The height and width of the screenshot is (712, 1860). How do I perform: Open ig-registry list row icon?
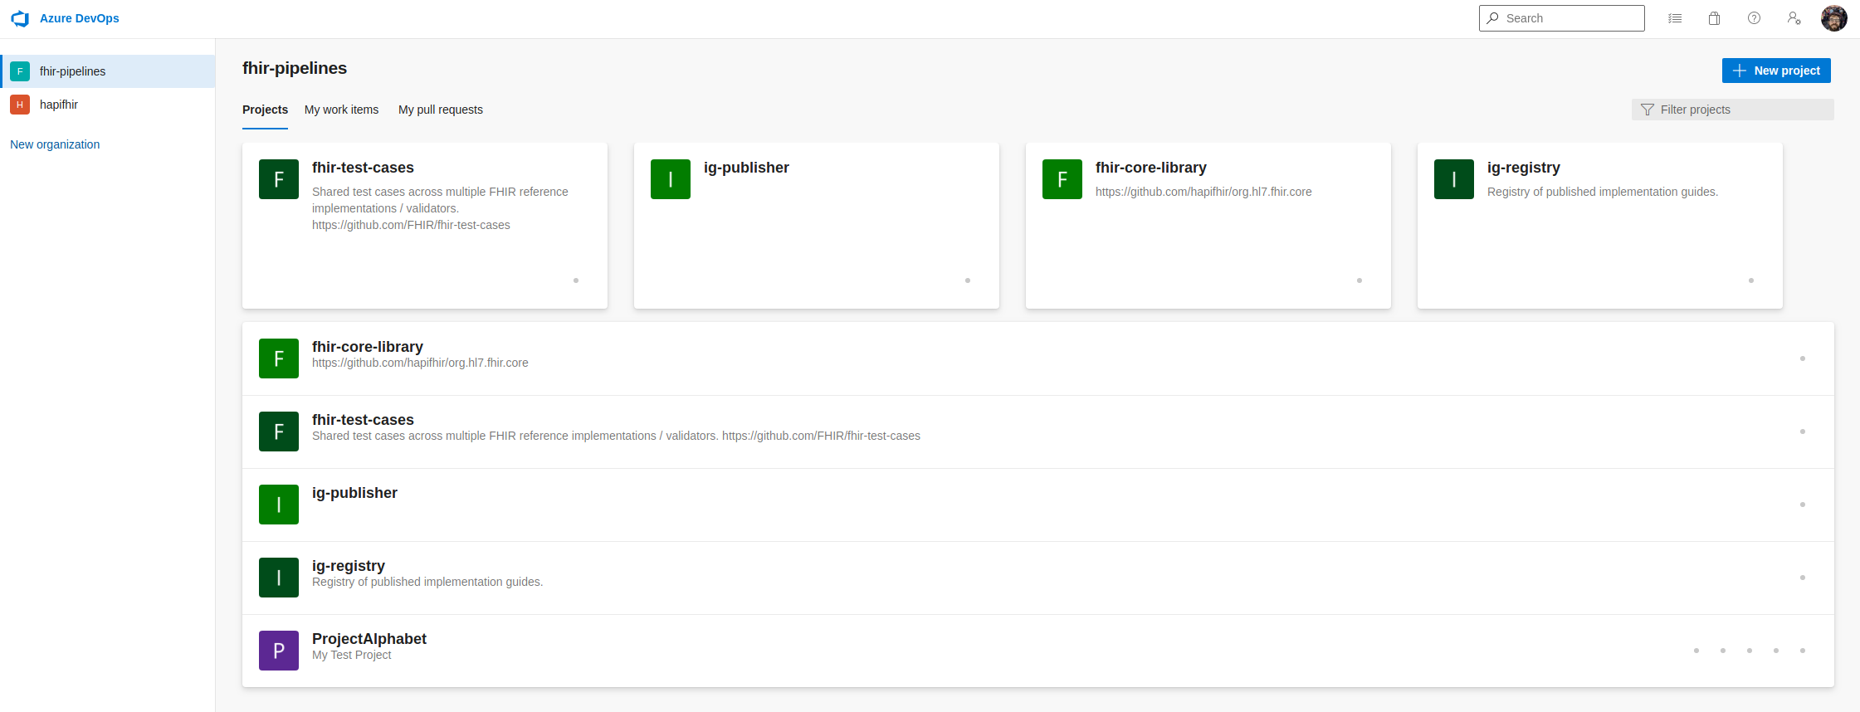[279, 578]
